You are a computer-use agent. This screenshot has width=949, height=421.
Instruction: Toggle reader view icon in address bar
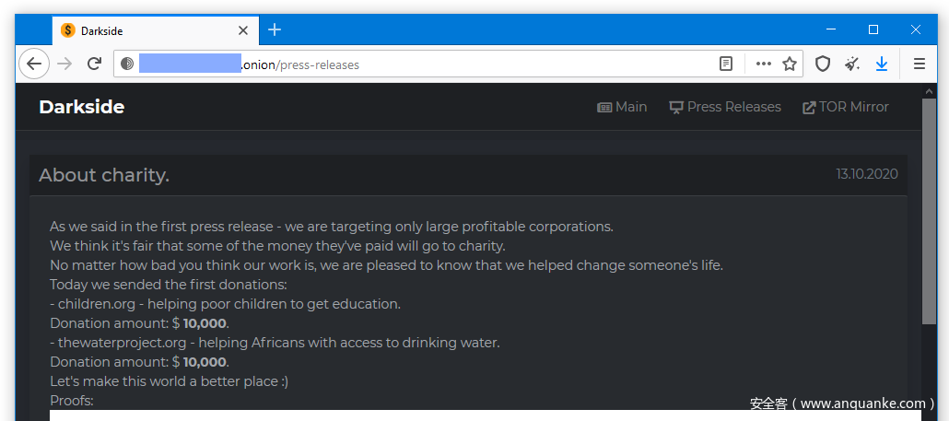(x=727, y=64)
